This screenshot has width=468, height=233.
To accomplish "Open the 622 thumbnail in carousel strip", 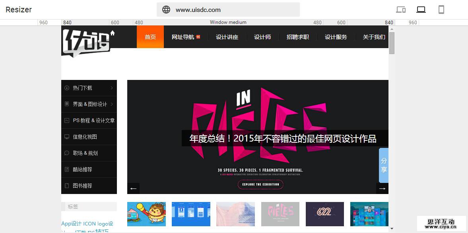I will [x=324, y=214].
